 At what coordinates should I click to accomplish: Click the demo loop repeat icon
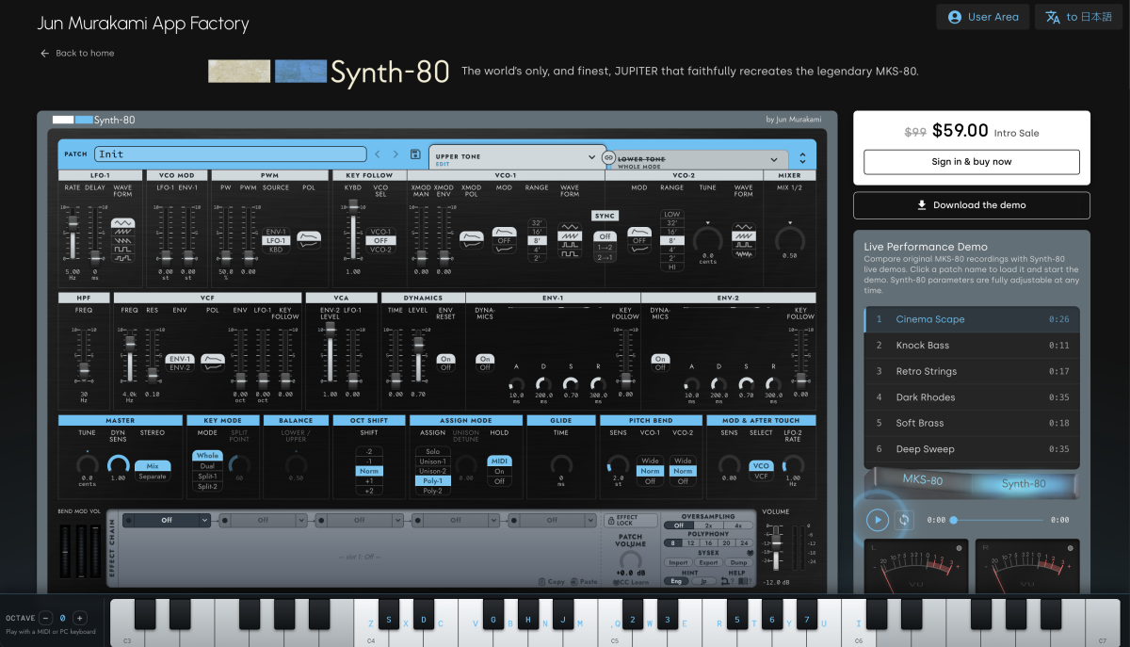coord(904,520)
